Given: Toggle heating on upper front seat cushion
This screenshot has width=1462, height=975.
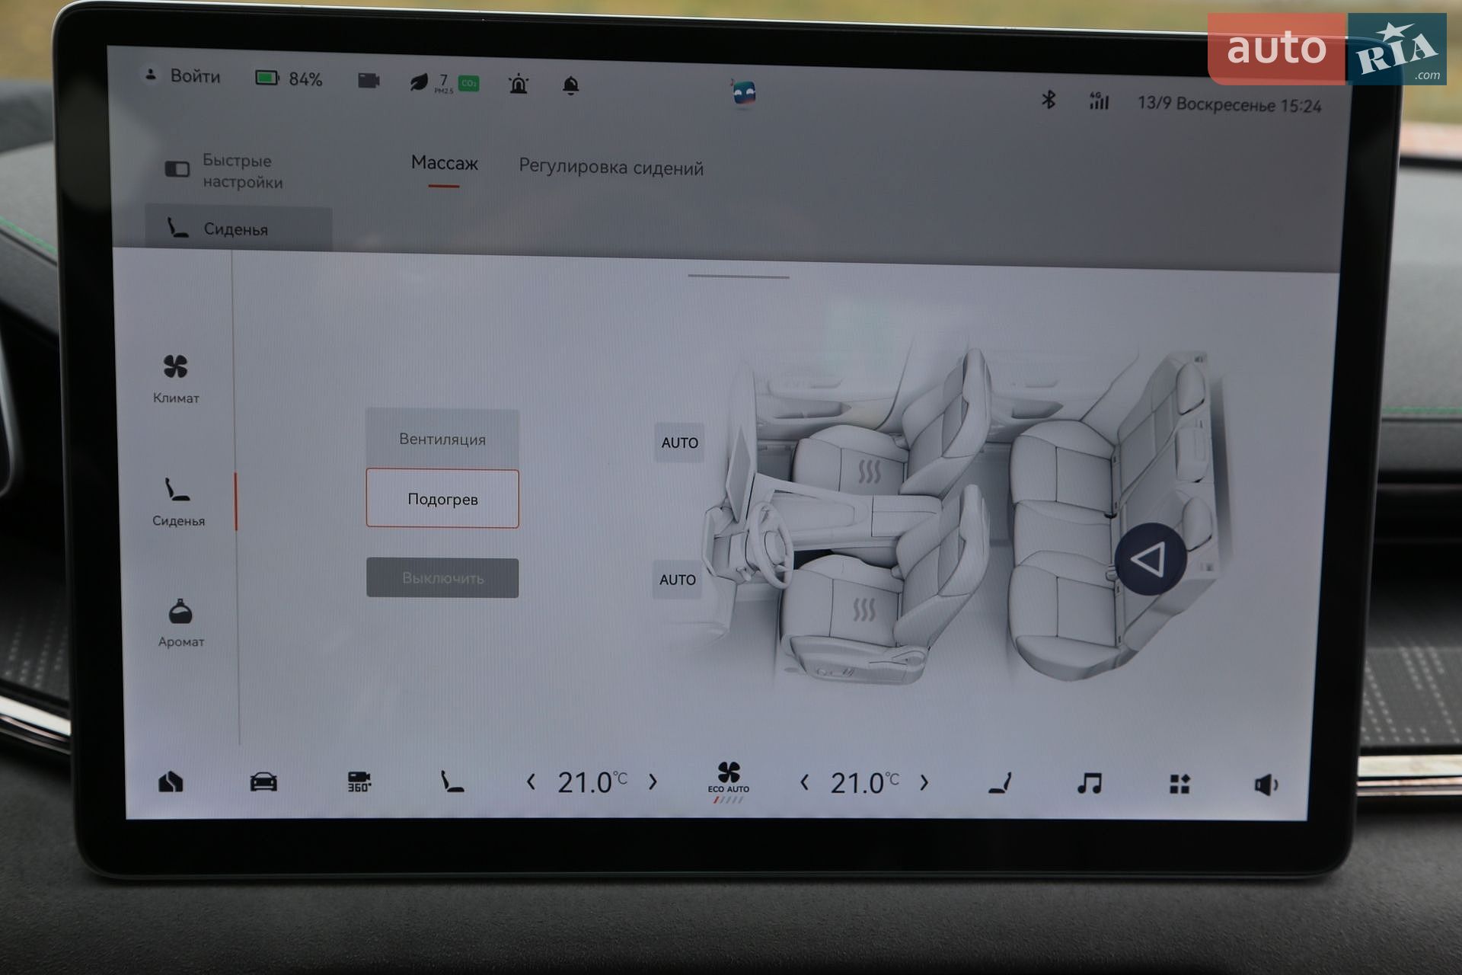Looking at the screenshot, I should 870,472.
